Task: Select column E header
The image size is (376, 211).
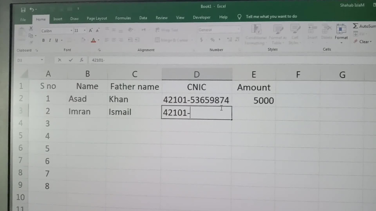Action: pos(254,75)
